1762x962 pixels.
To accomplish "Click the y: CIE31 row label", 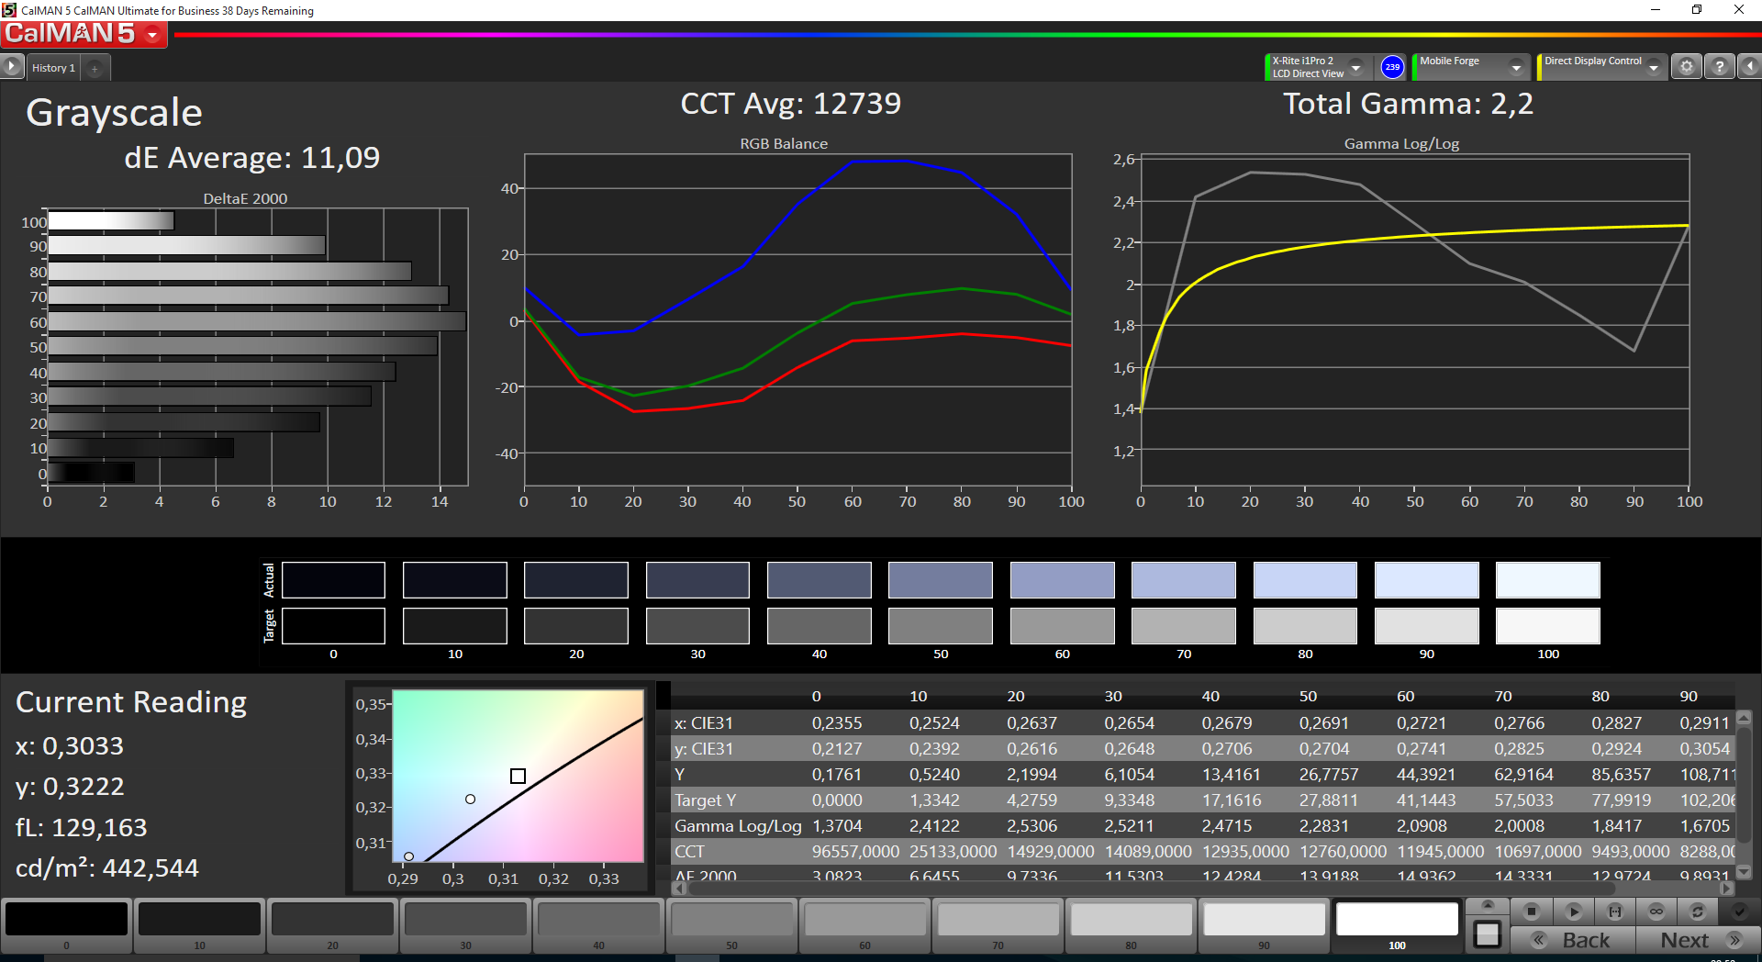I will [704, 749].
